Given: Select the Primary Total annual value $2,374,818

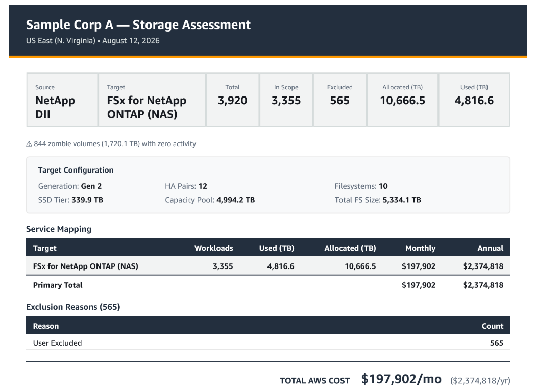Looking at the screenshot, I should click(x=483, y=285).
